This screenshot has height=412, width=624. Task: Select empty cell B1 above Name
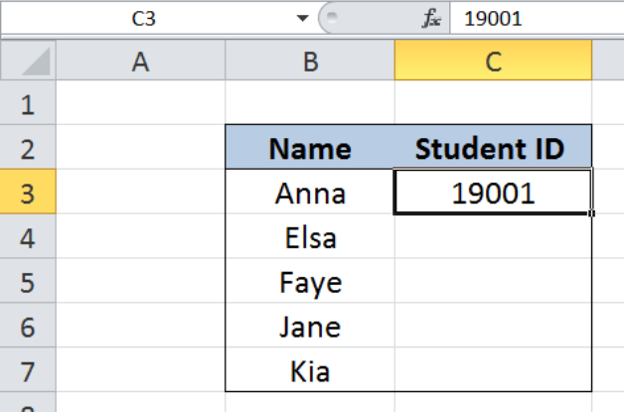tap(310, 103)
